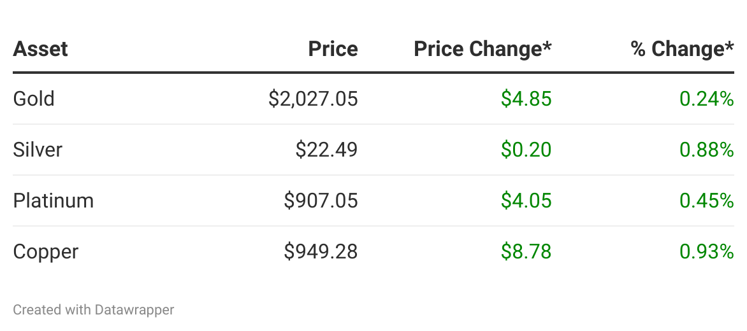Click Silver percent change 0.88%
Viewport: 747px width, 331px height.
(x=706, y=150)
